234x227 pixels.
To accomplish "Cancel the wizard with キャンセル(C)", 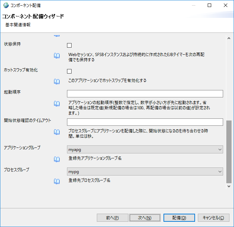I will coord(213,218).
